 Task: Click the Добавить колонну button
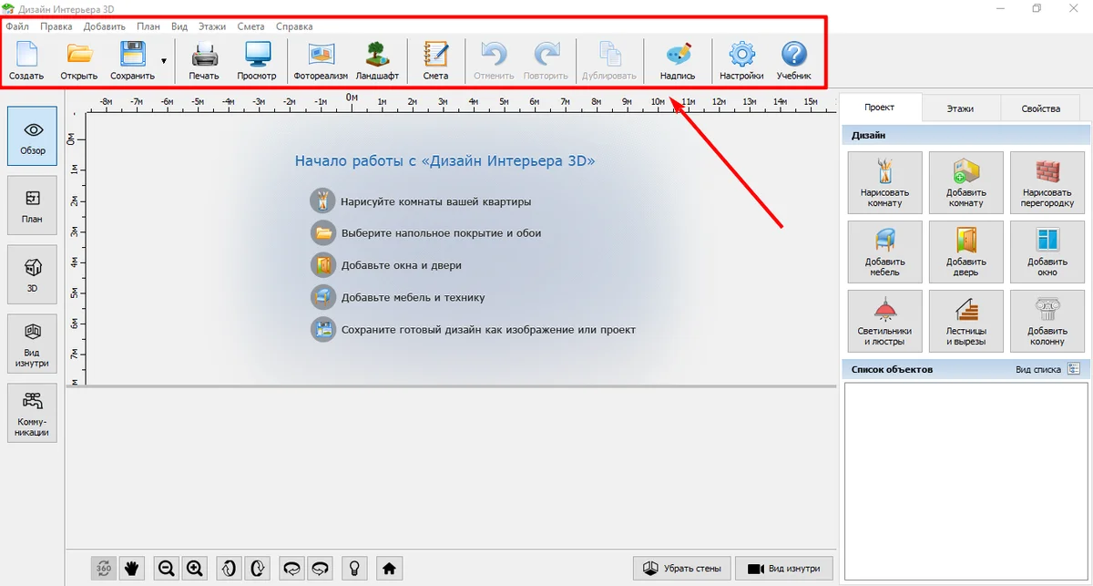1047,322
